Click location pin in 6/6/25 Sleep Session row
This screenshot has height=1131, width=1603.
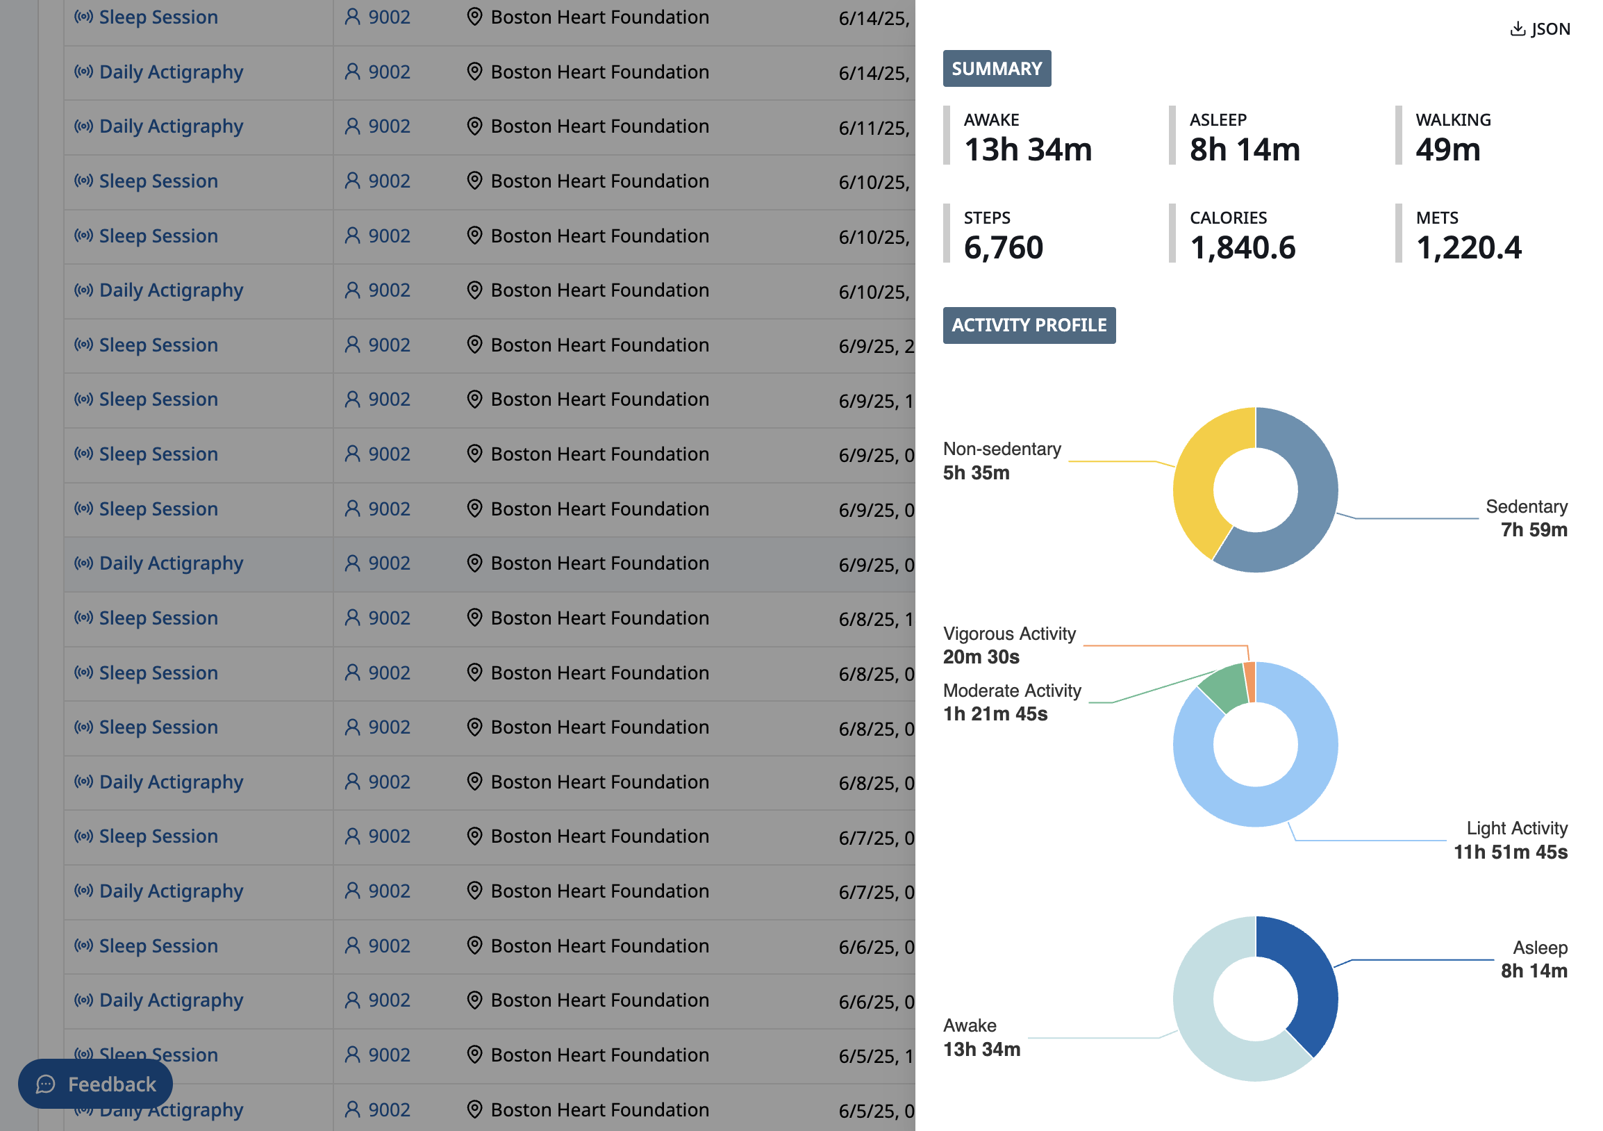(x=475, y=946)
